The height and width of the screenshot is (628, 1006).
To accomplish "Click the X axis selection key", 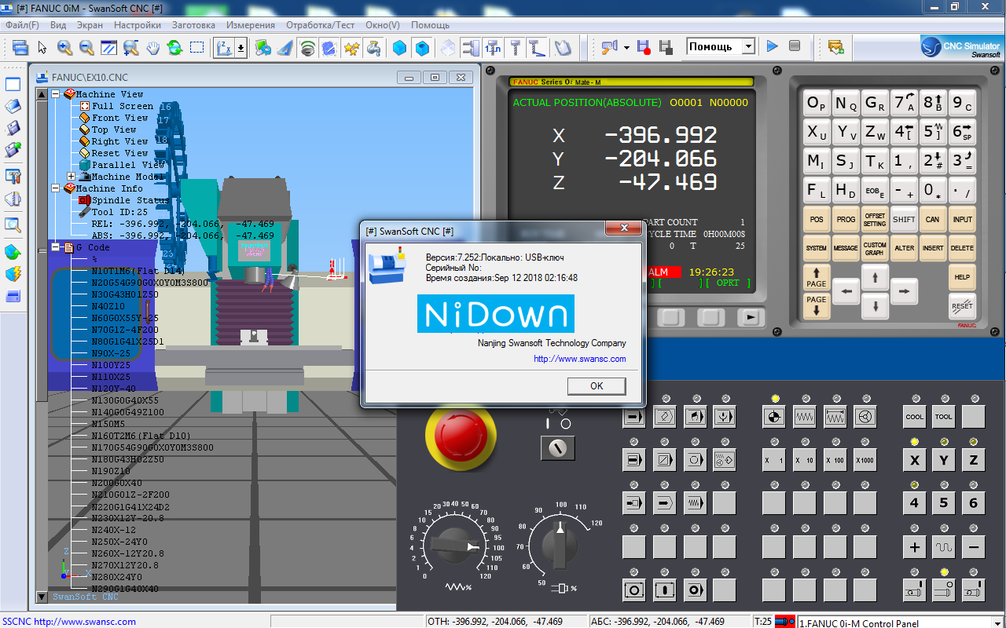I will pos(914,460).
